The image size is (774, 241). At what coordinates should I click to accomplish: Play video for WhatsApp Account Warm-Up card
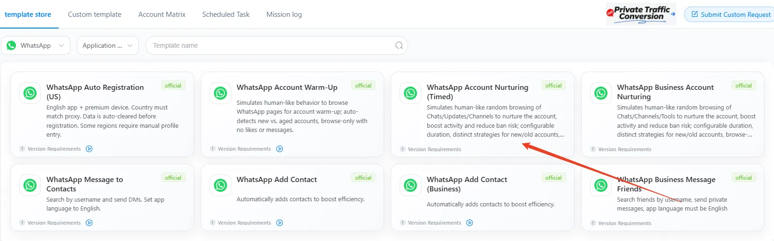[x=280, y=149]
